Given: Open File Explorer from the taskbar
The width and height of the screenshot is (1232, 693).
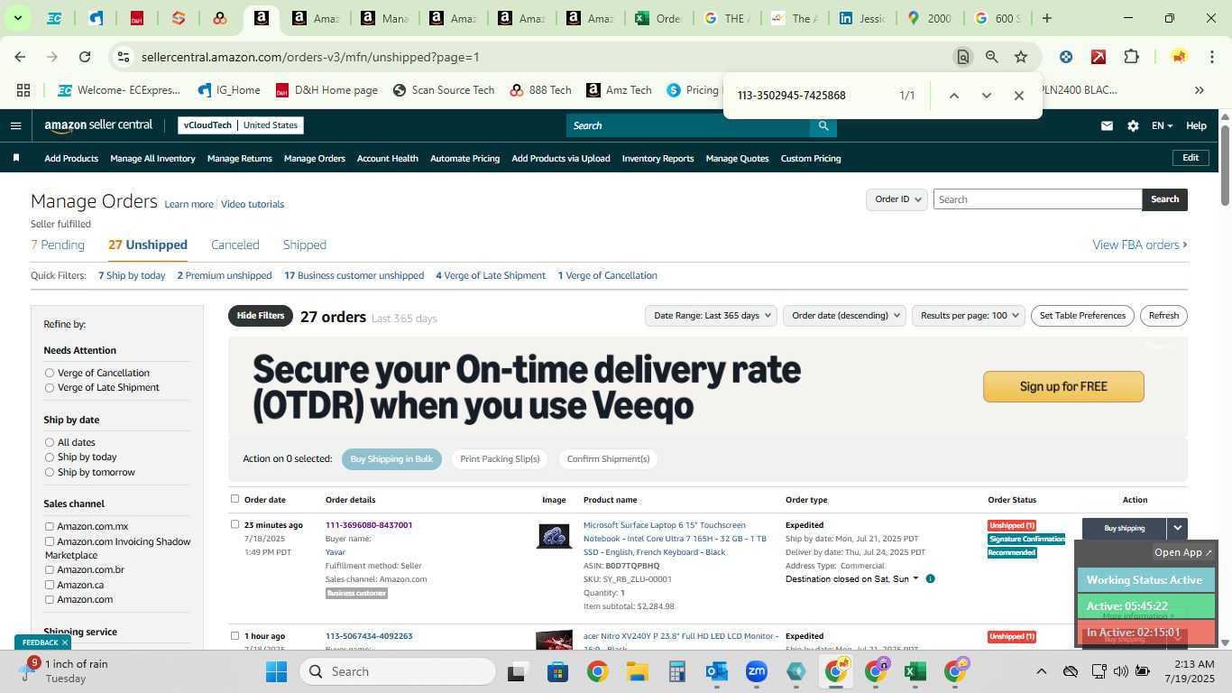Looking at the screenshot, I should coord(638,671).
